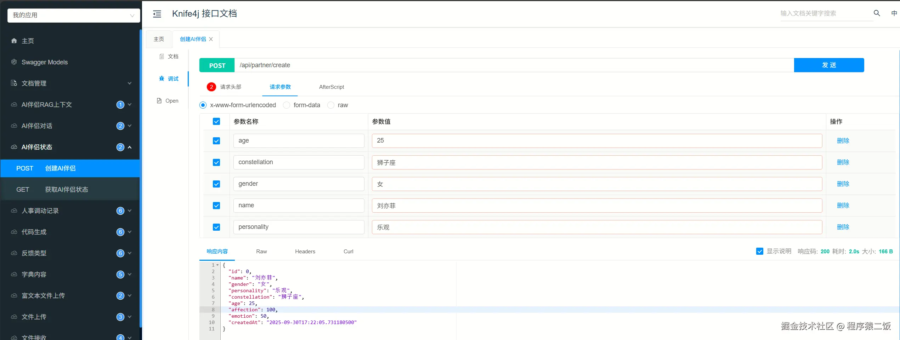Open the 我的应用 dropdown
The height and width of the screenshot is (340, 900).
pos(74,15)
